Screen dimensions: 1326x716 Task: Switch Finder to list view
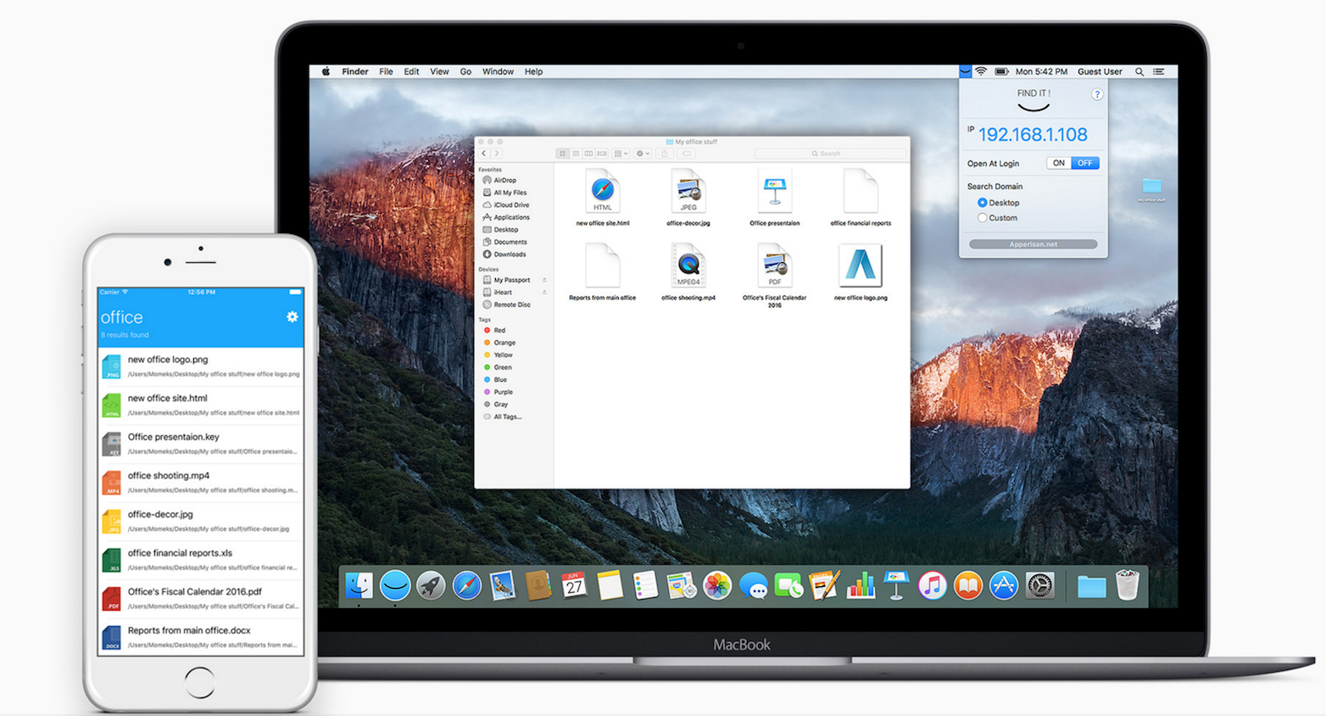(x=576, y=154)
